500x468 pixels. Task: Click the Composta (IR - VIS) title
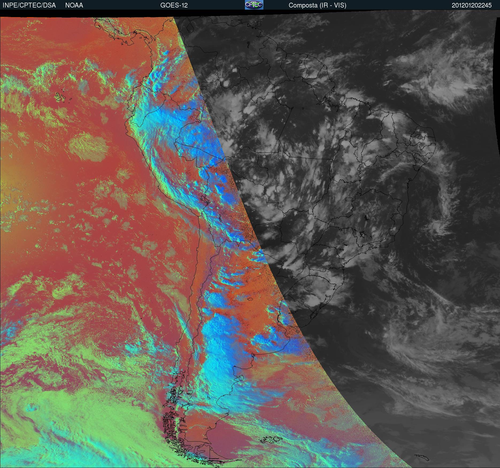pyautogui.click(x=317, y=5)
